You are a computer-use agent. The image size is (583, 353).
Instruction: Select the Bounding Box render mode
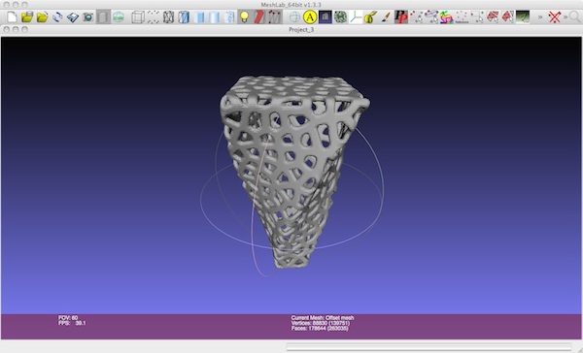(138, 16)
